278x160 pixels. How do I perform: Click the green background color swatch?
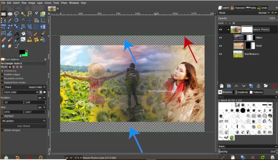coord(26,55)
